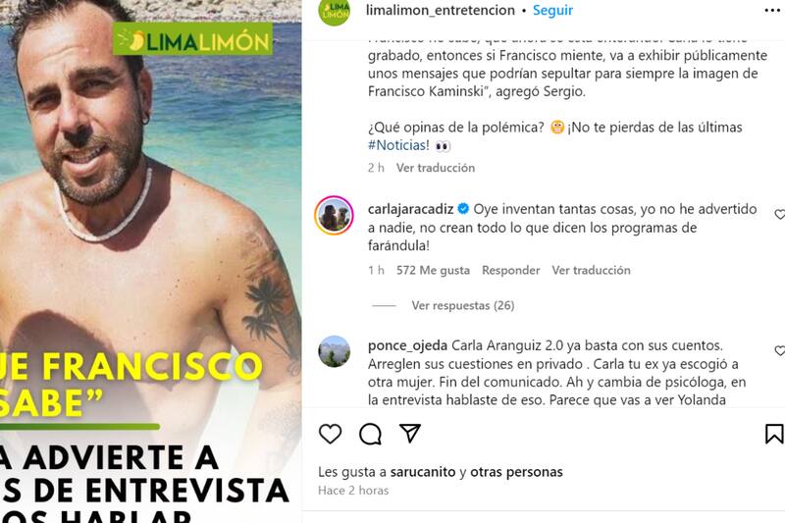Open limalimon_entretencion profile avatar
The width and height of the screenshot is (785, 523).
(x=335, y=11)
